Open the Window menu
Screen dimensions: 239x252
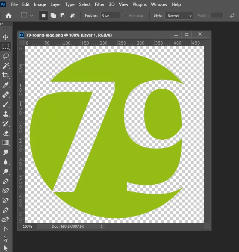point(159,4)
